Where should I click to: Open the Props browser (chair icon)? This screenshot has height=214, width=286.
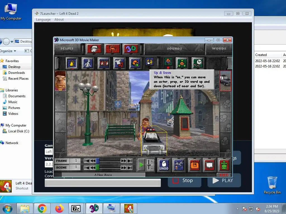coord(113,49)
